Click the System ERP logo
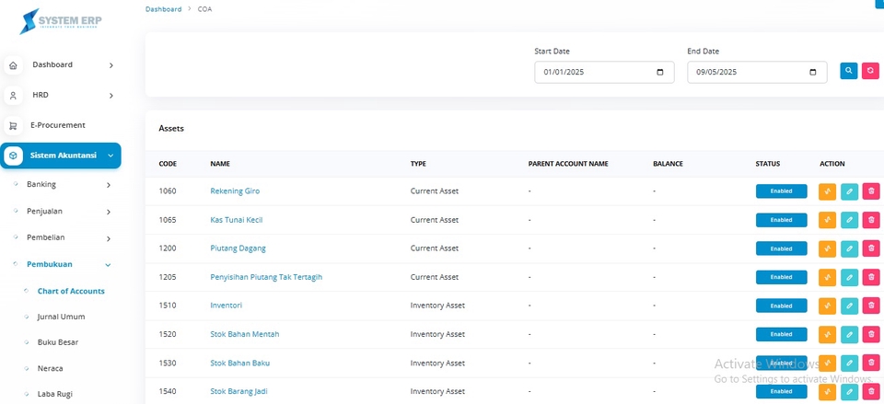The height and width of the screenshot is (404, 884). click(x=61, y=22)
